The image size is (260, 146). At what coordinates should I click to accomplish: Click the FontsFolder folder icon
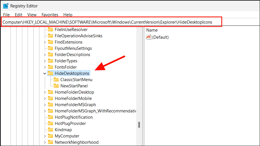[50, 67]
